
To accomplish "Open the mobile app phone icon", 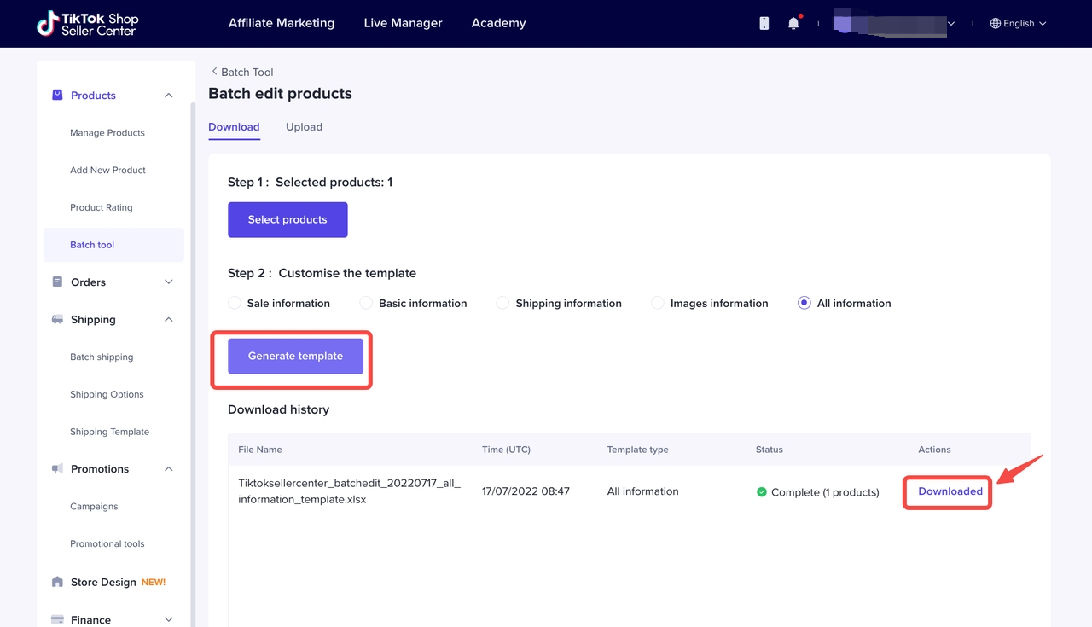I will 764,24.
